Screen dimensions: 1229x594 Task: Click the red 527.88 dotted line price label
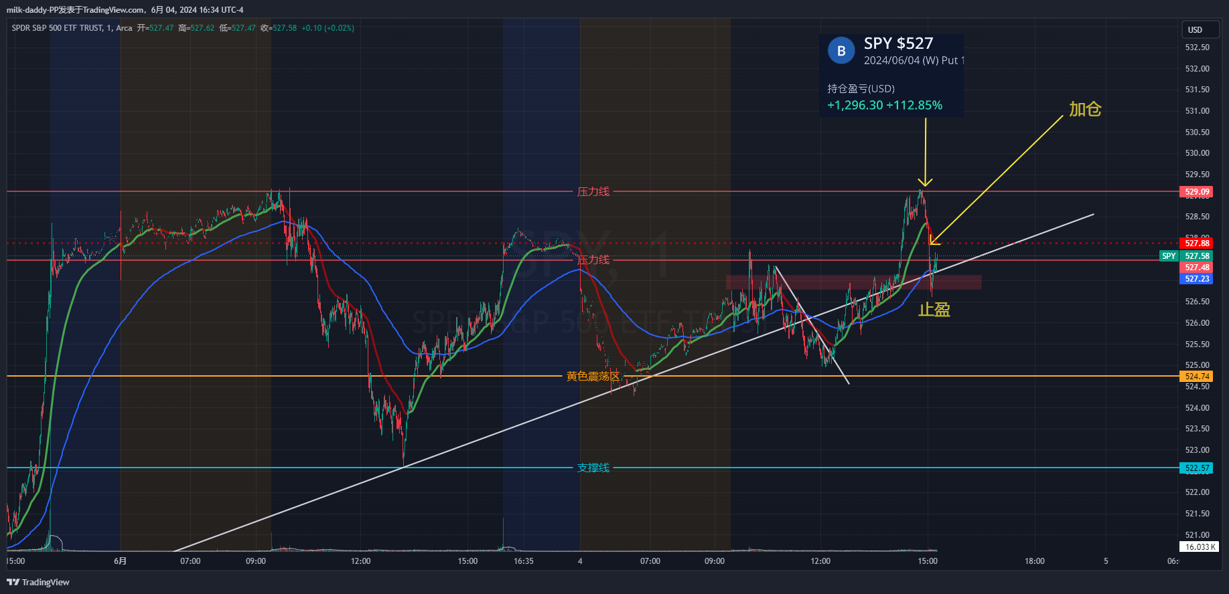(x=1197, y=243)
